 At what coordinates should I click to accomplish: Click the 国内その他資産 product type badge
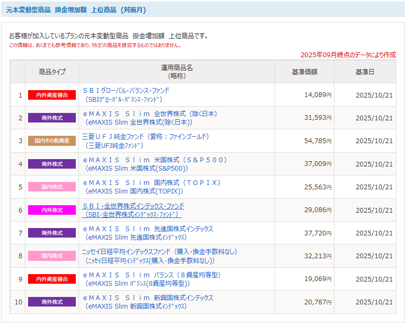[52, 141]
